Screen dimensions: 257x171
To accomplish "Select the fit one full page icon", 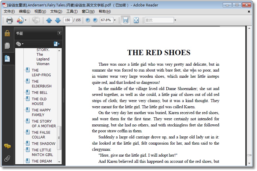I will 136,20.
